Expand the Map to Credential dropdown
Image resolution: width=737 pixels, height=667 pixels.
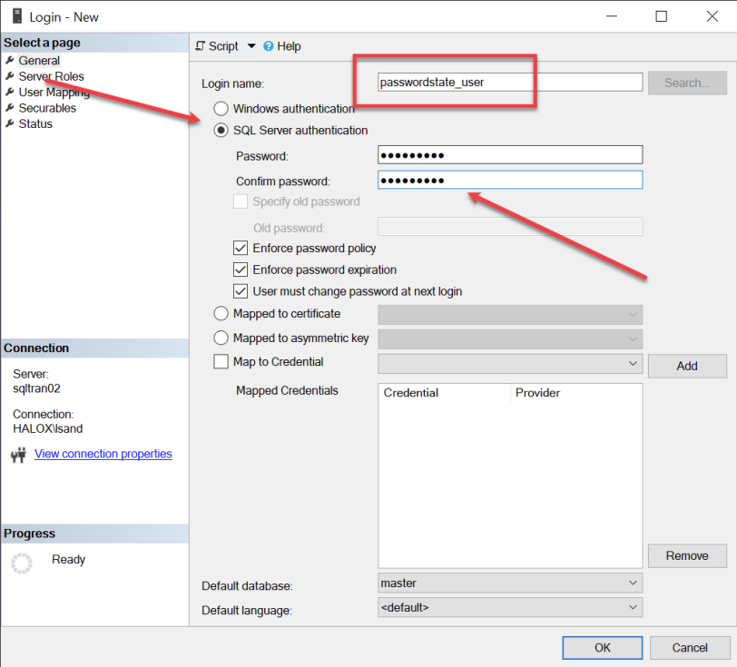click(x=510, y=363)
